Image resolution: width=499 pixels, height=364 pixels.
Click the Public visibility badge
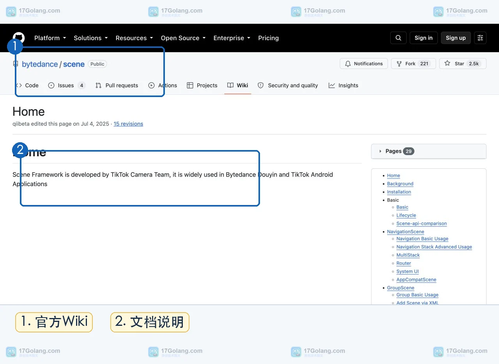point(97,64)
